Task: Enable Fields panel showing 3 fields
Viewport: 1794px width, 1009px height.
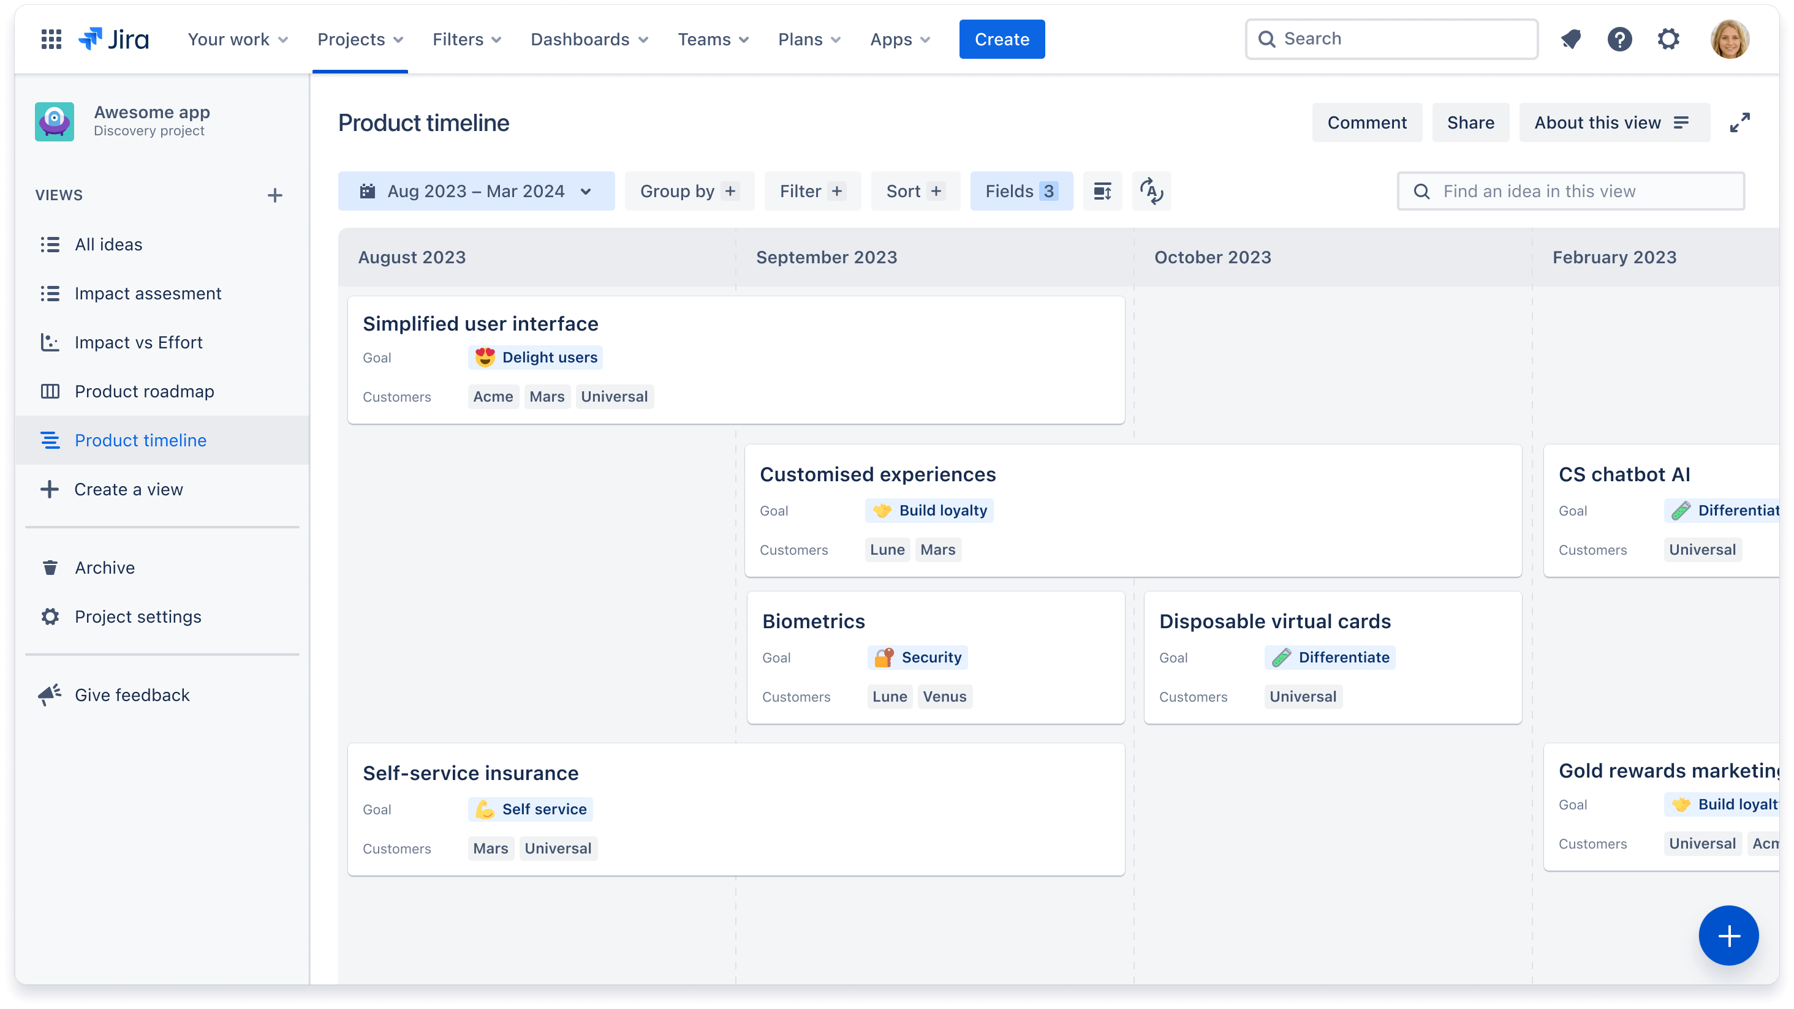Action: pyautogui.click(x=1021, y=191)
